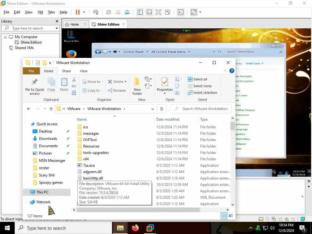Toggle the library sidebar view icon
Image resolution: width=312 pixels, height=234 pixels.
(140, 12)
